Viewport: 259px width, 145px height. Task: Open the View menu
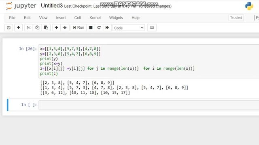[x=43, y=18]
